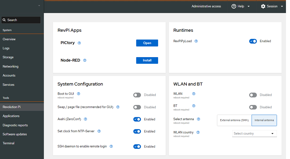Screen dimensions: 290x159
Task: Disable the RevPiPyLoad runtime switch
Action: [253, 41]
